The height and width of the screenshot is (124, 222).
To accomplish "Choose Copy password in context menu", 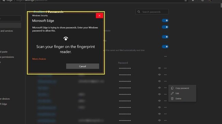I will 182,88.
